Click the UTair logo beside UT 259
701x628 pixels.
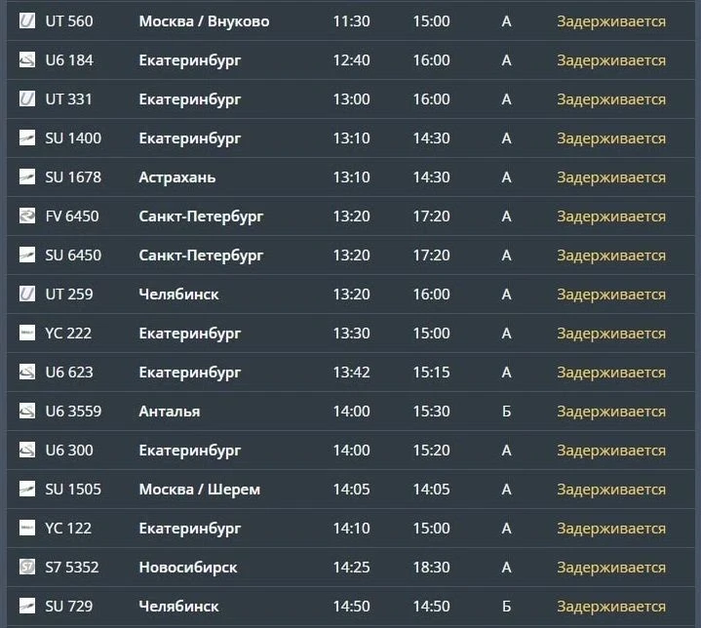[x=27, y=294]
